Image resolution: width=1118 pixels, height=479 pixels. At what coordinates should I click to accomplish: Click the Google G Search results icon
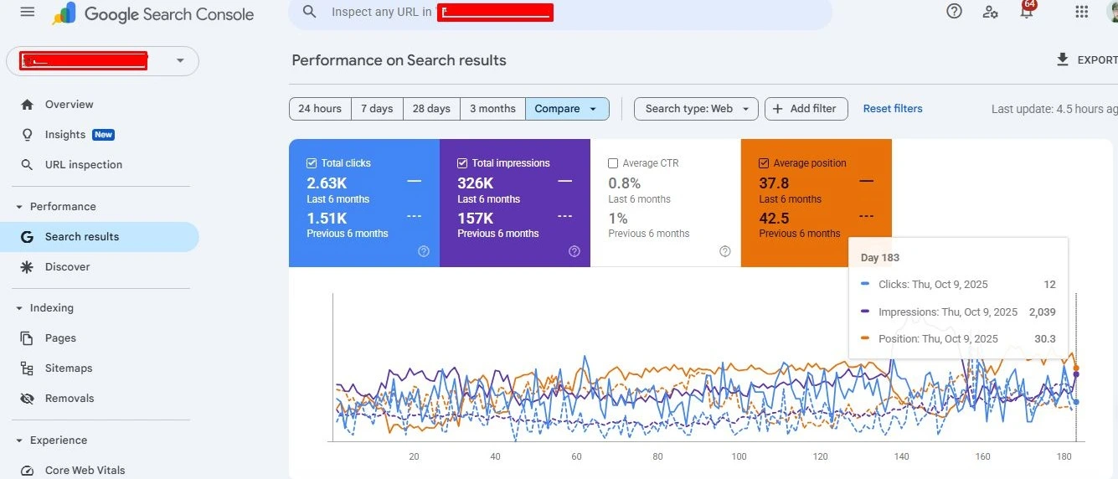tap(28, 237)
